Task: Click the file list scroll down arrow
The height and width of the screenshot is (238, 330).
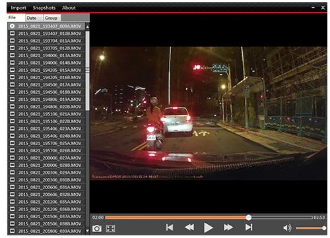Action: pyautogui.click(x=87, y=231)
